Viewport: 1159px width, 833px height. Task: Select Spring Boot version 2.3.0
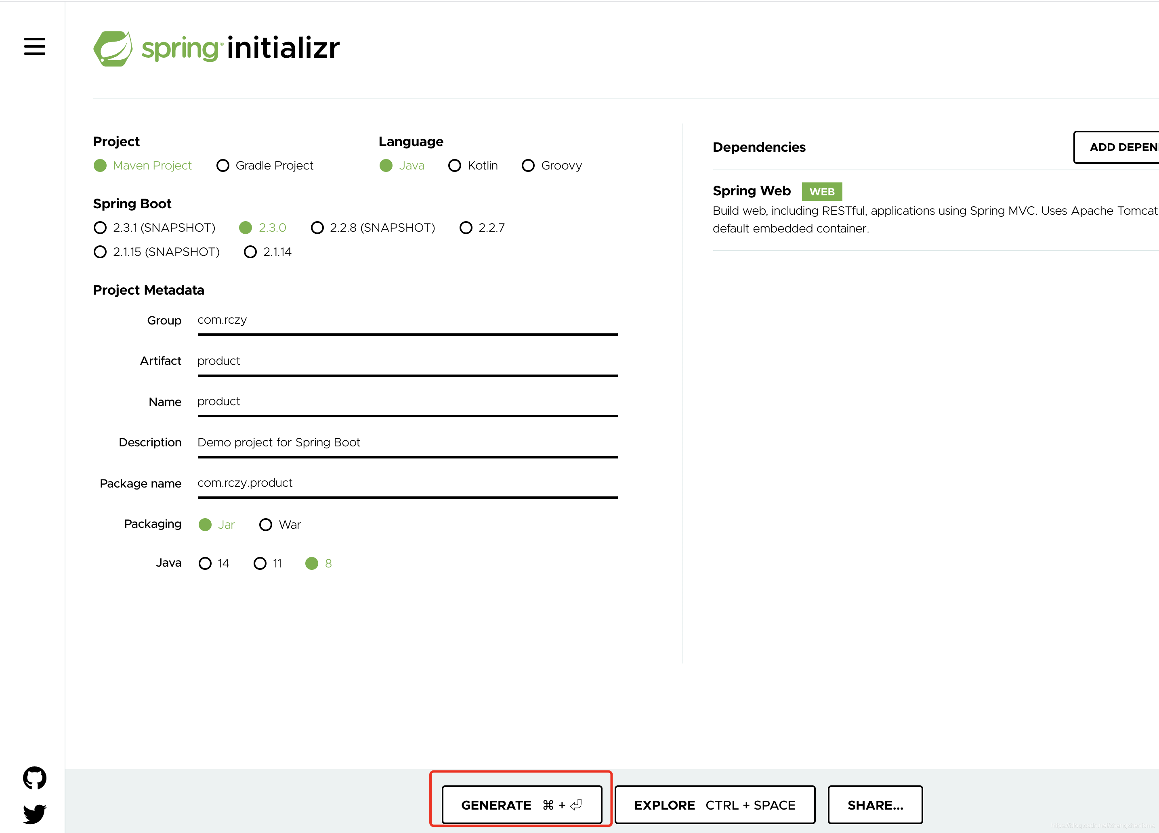262,228
